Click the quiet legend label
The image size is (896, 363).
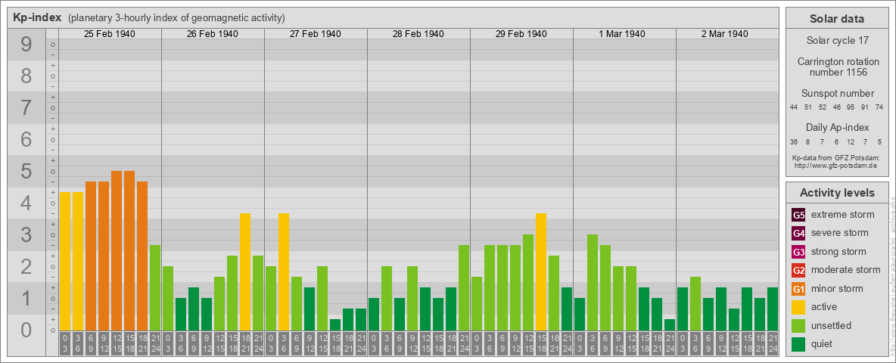[823, 344]
